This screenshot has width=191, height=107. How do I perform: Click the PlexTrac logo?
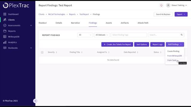click(x=16, y=5)
